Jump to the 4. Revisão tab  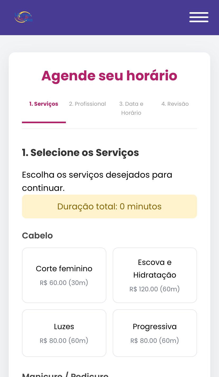click(x=175, y=104)
